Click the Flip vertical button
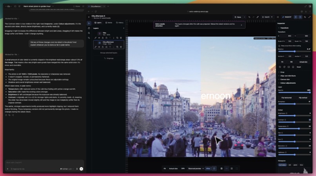Screen dimensions: 316x176 [303, 98]
